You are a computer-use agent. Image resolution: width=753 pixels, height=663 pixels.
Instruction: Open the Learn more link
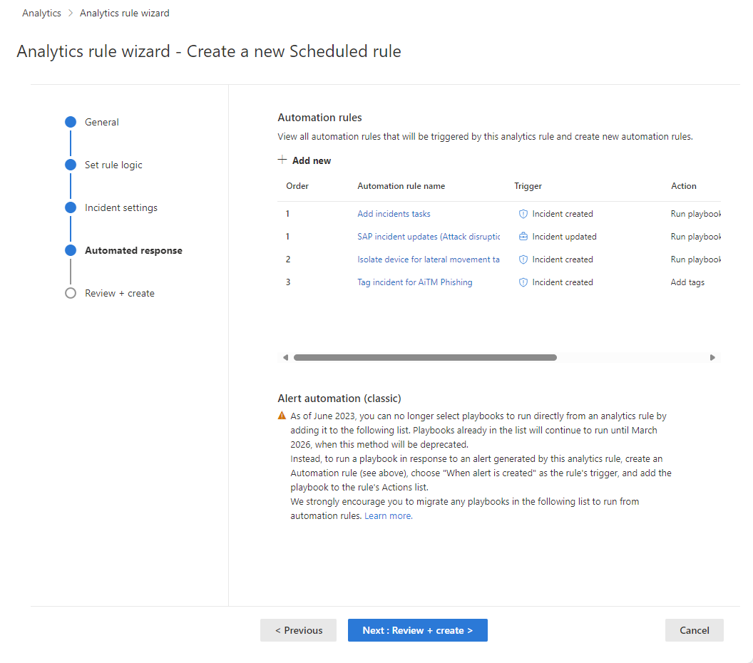[x=388, y=515]
